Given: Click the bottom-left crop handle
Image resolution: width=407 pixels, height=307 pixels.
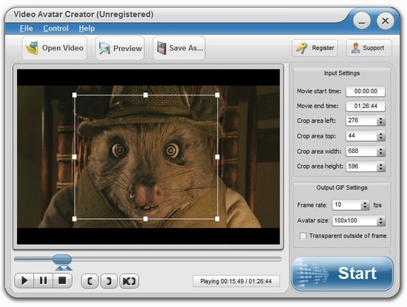Looking at the screenshot, I should coord(75,219).
